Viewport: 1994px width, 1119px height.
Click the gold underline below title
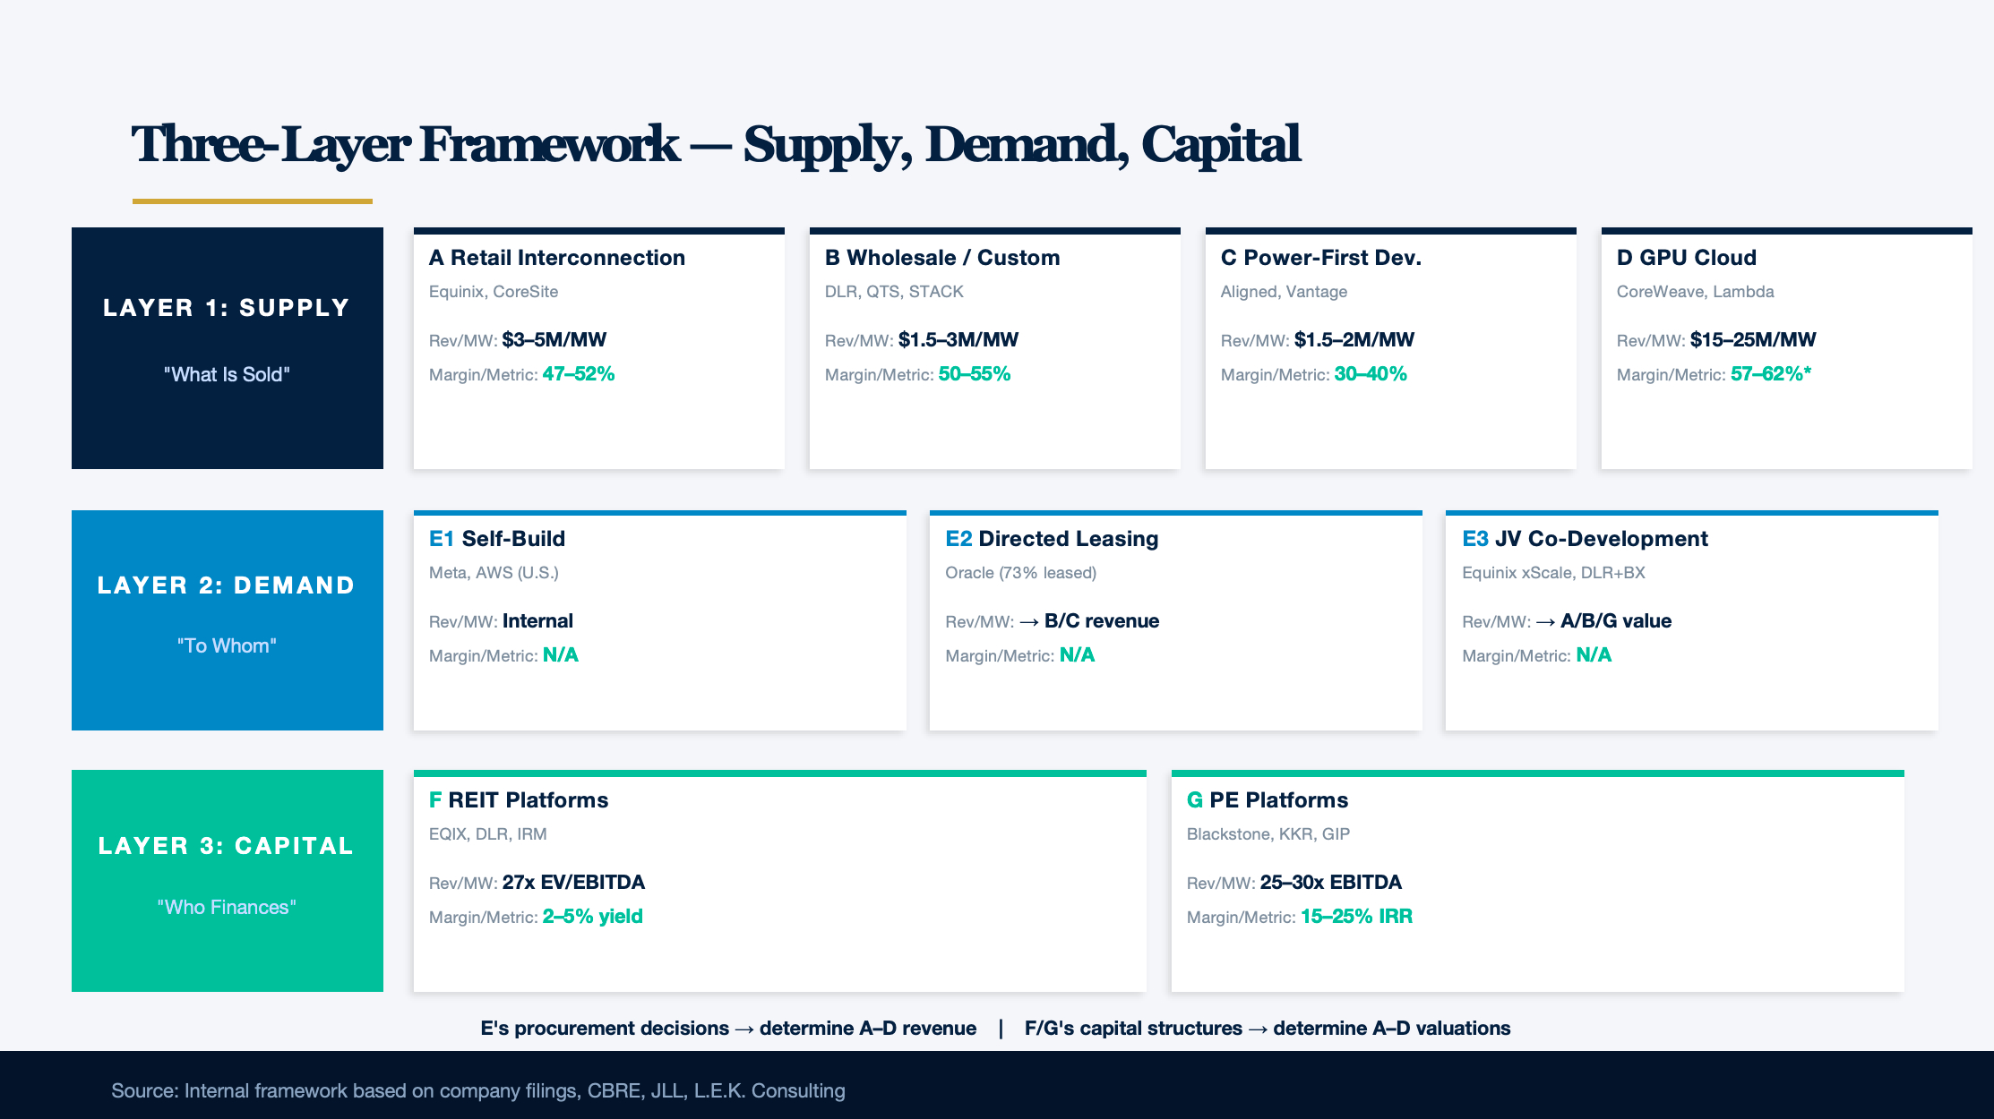point(253,201)
